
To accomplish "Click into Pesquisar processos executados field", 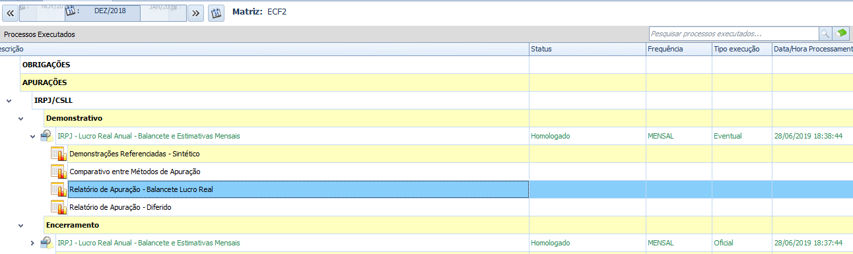I will point(733,34).
